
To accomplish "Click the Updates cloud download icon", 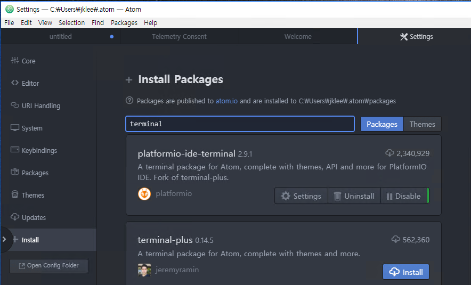I will 15,217.
